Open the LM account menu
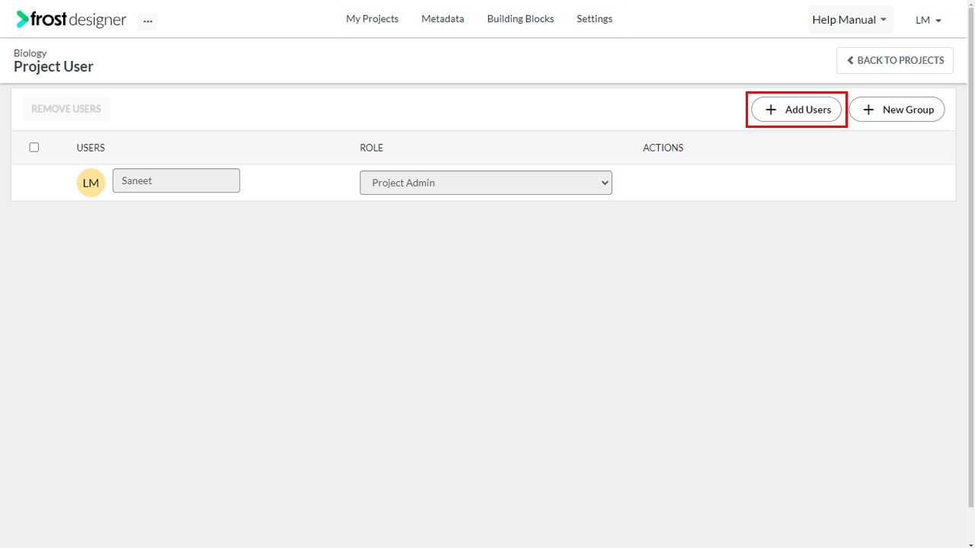This screenshot has width=975, height=548. pos(929,21)
